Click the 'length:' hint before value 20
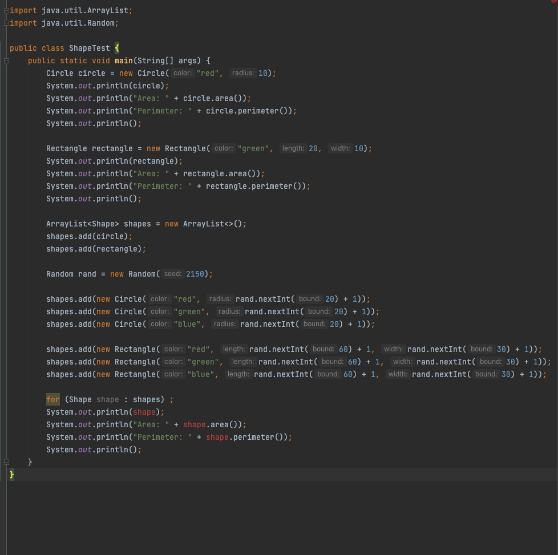 click(x=293, y=148)
